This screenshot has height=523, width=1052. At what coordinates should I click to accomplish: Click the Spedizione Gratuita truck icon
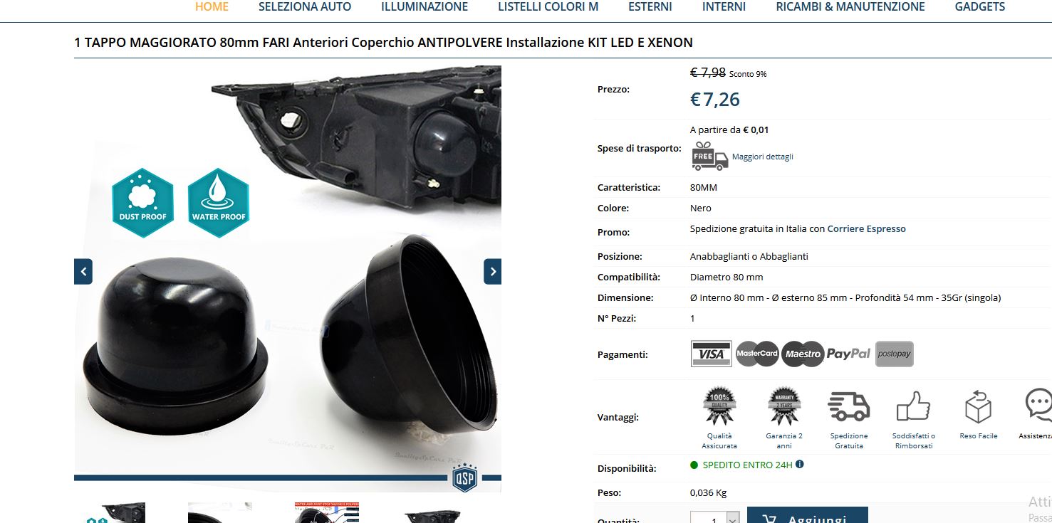849,406
